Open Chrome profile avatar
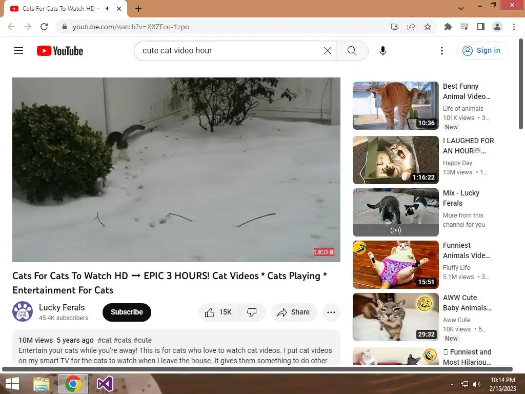 pyautogui.click(x=497, y=27)
